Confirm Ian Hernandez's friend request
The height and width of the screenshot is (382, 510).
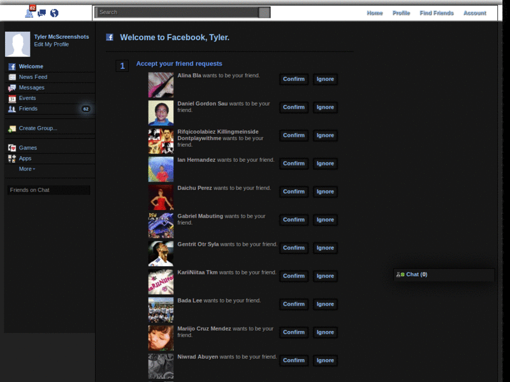[x=294, y=164]
